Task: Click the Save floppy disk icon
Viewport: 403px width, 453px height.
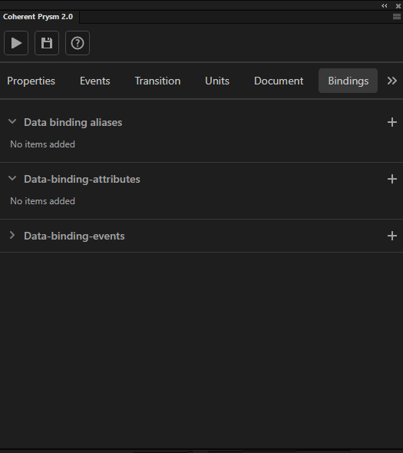Action: pyautogui.click(x=47, y=43)
